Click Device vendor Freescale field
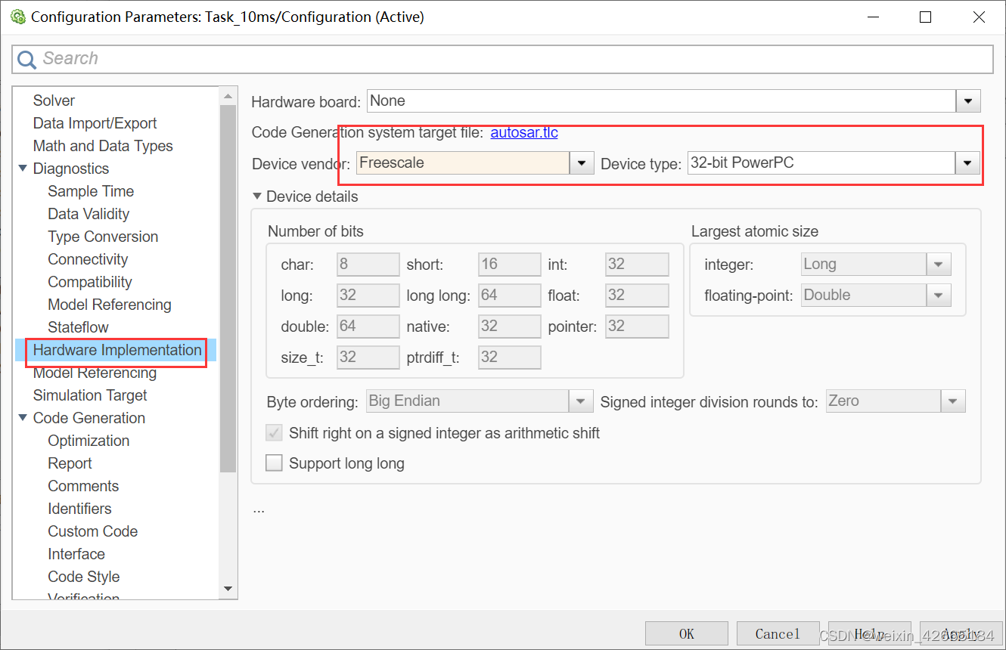The height and width of the screenshot is (650, 1006). (x=463, y=163)
